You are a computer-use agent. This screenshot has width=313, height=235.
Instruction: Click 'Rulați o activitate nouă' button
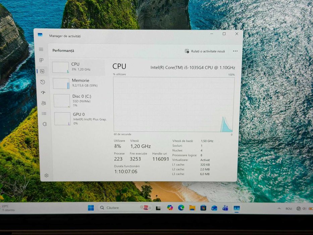click(x=205, y=51)
